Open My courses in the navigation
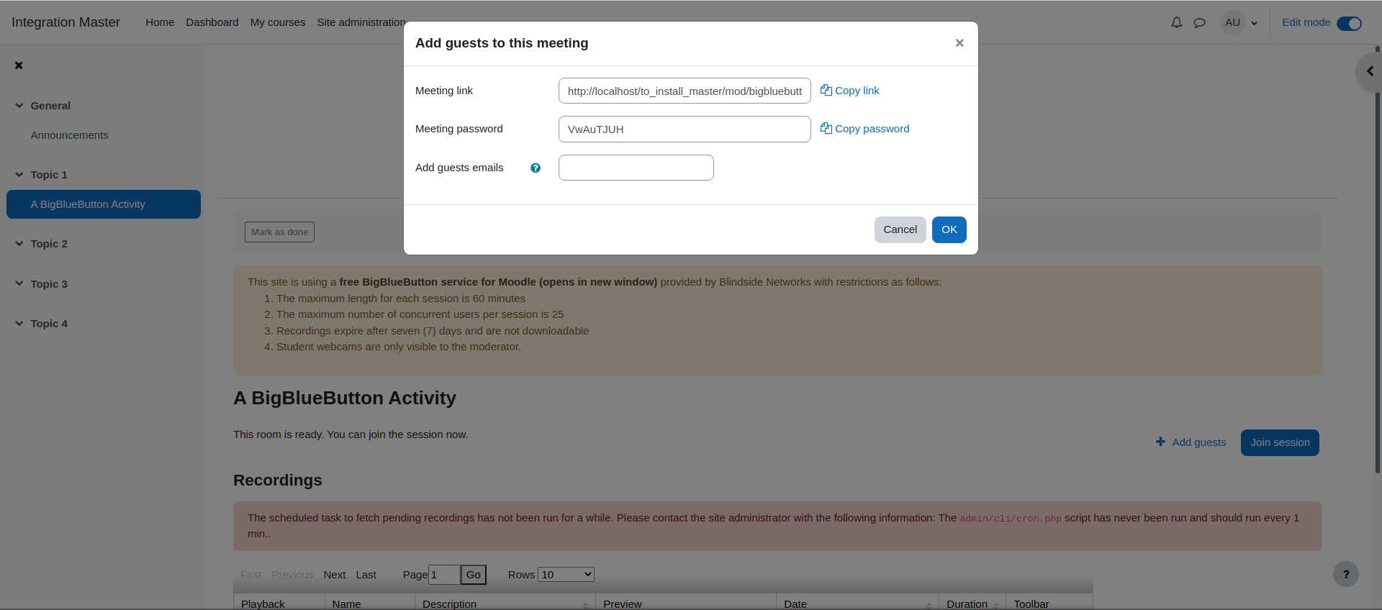 (x=278, y=22)
